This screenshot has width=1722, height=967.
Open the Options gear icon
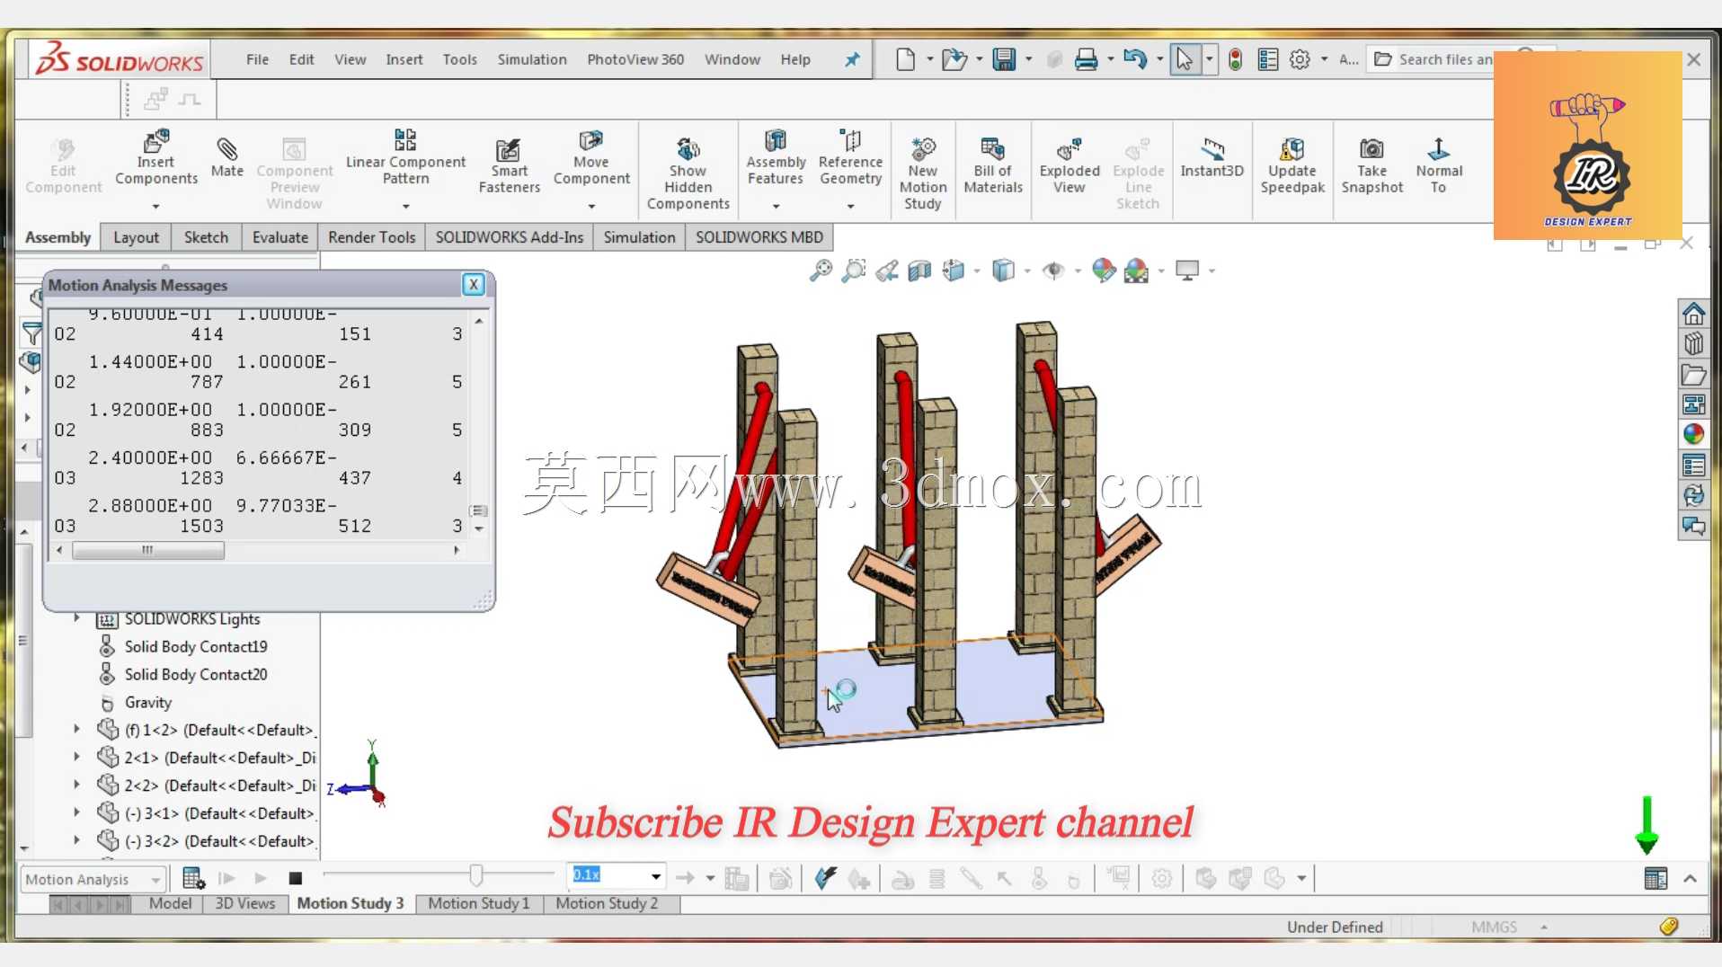[x=1300, y=59]
